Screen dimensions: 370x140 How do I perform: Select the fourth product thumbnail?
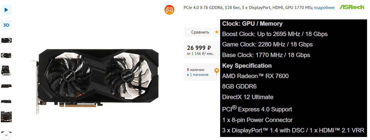pyautogui.click(x=6, y=86)
